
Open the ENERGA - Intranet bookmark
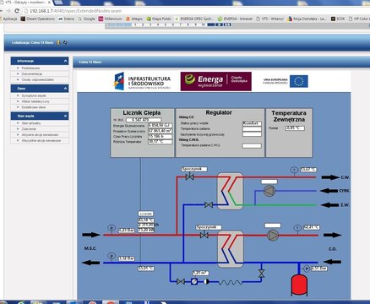pos(235,19)
